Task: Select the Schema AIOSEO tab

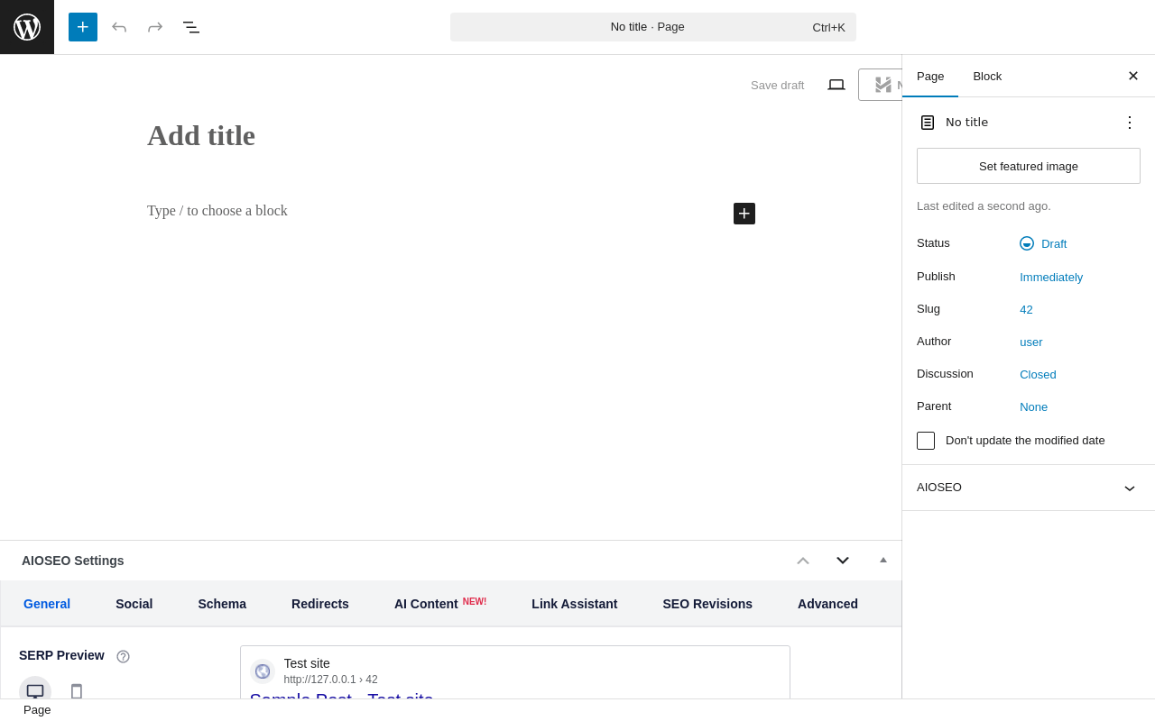Action: coord(222,604)
